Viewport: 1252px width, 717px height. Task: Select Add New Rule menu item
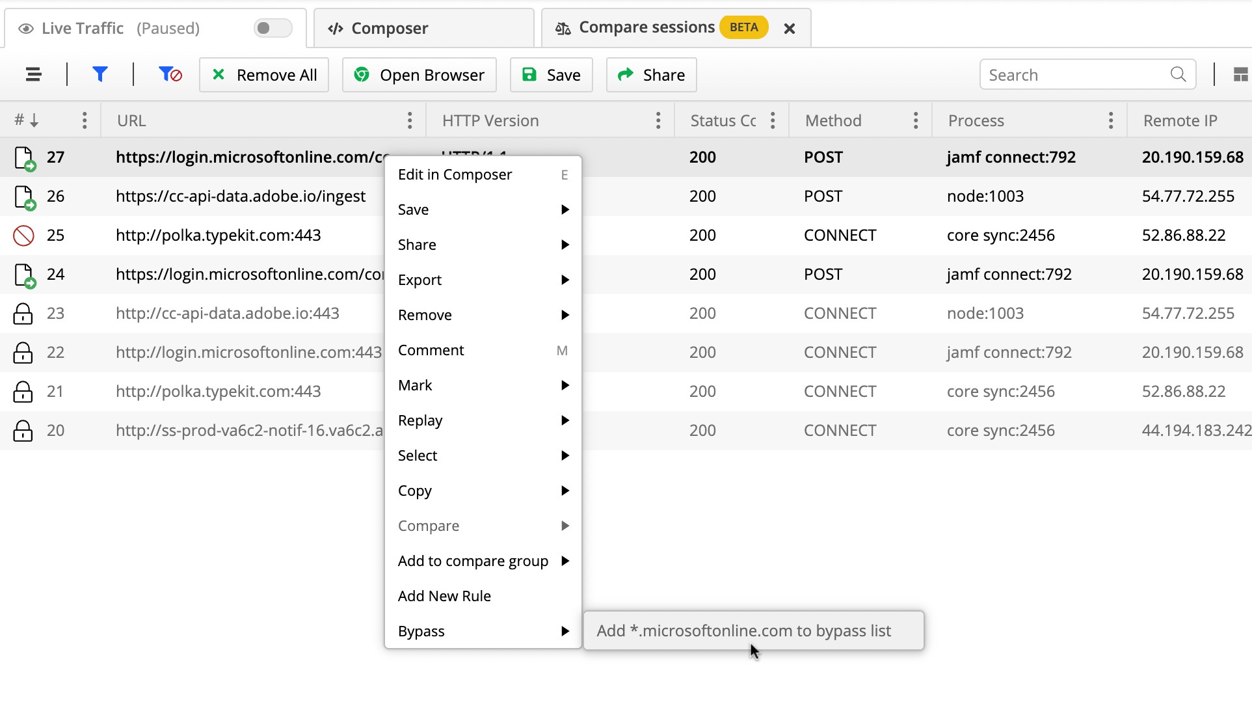[x=445, y=596]
